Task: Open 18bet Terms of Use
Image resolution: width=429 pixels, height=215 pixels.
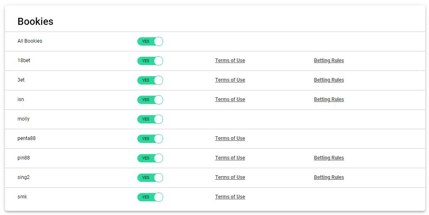Action: 230,60
